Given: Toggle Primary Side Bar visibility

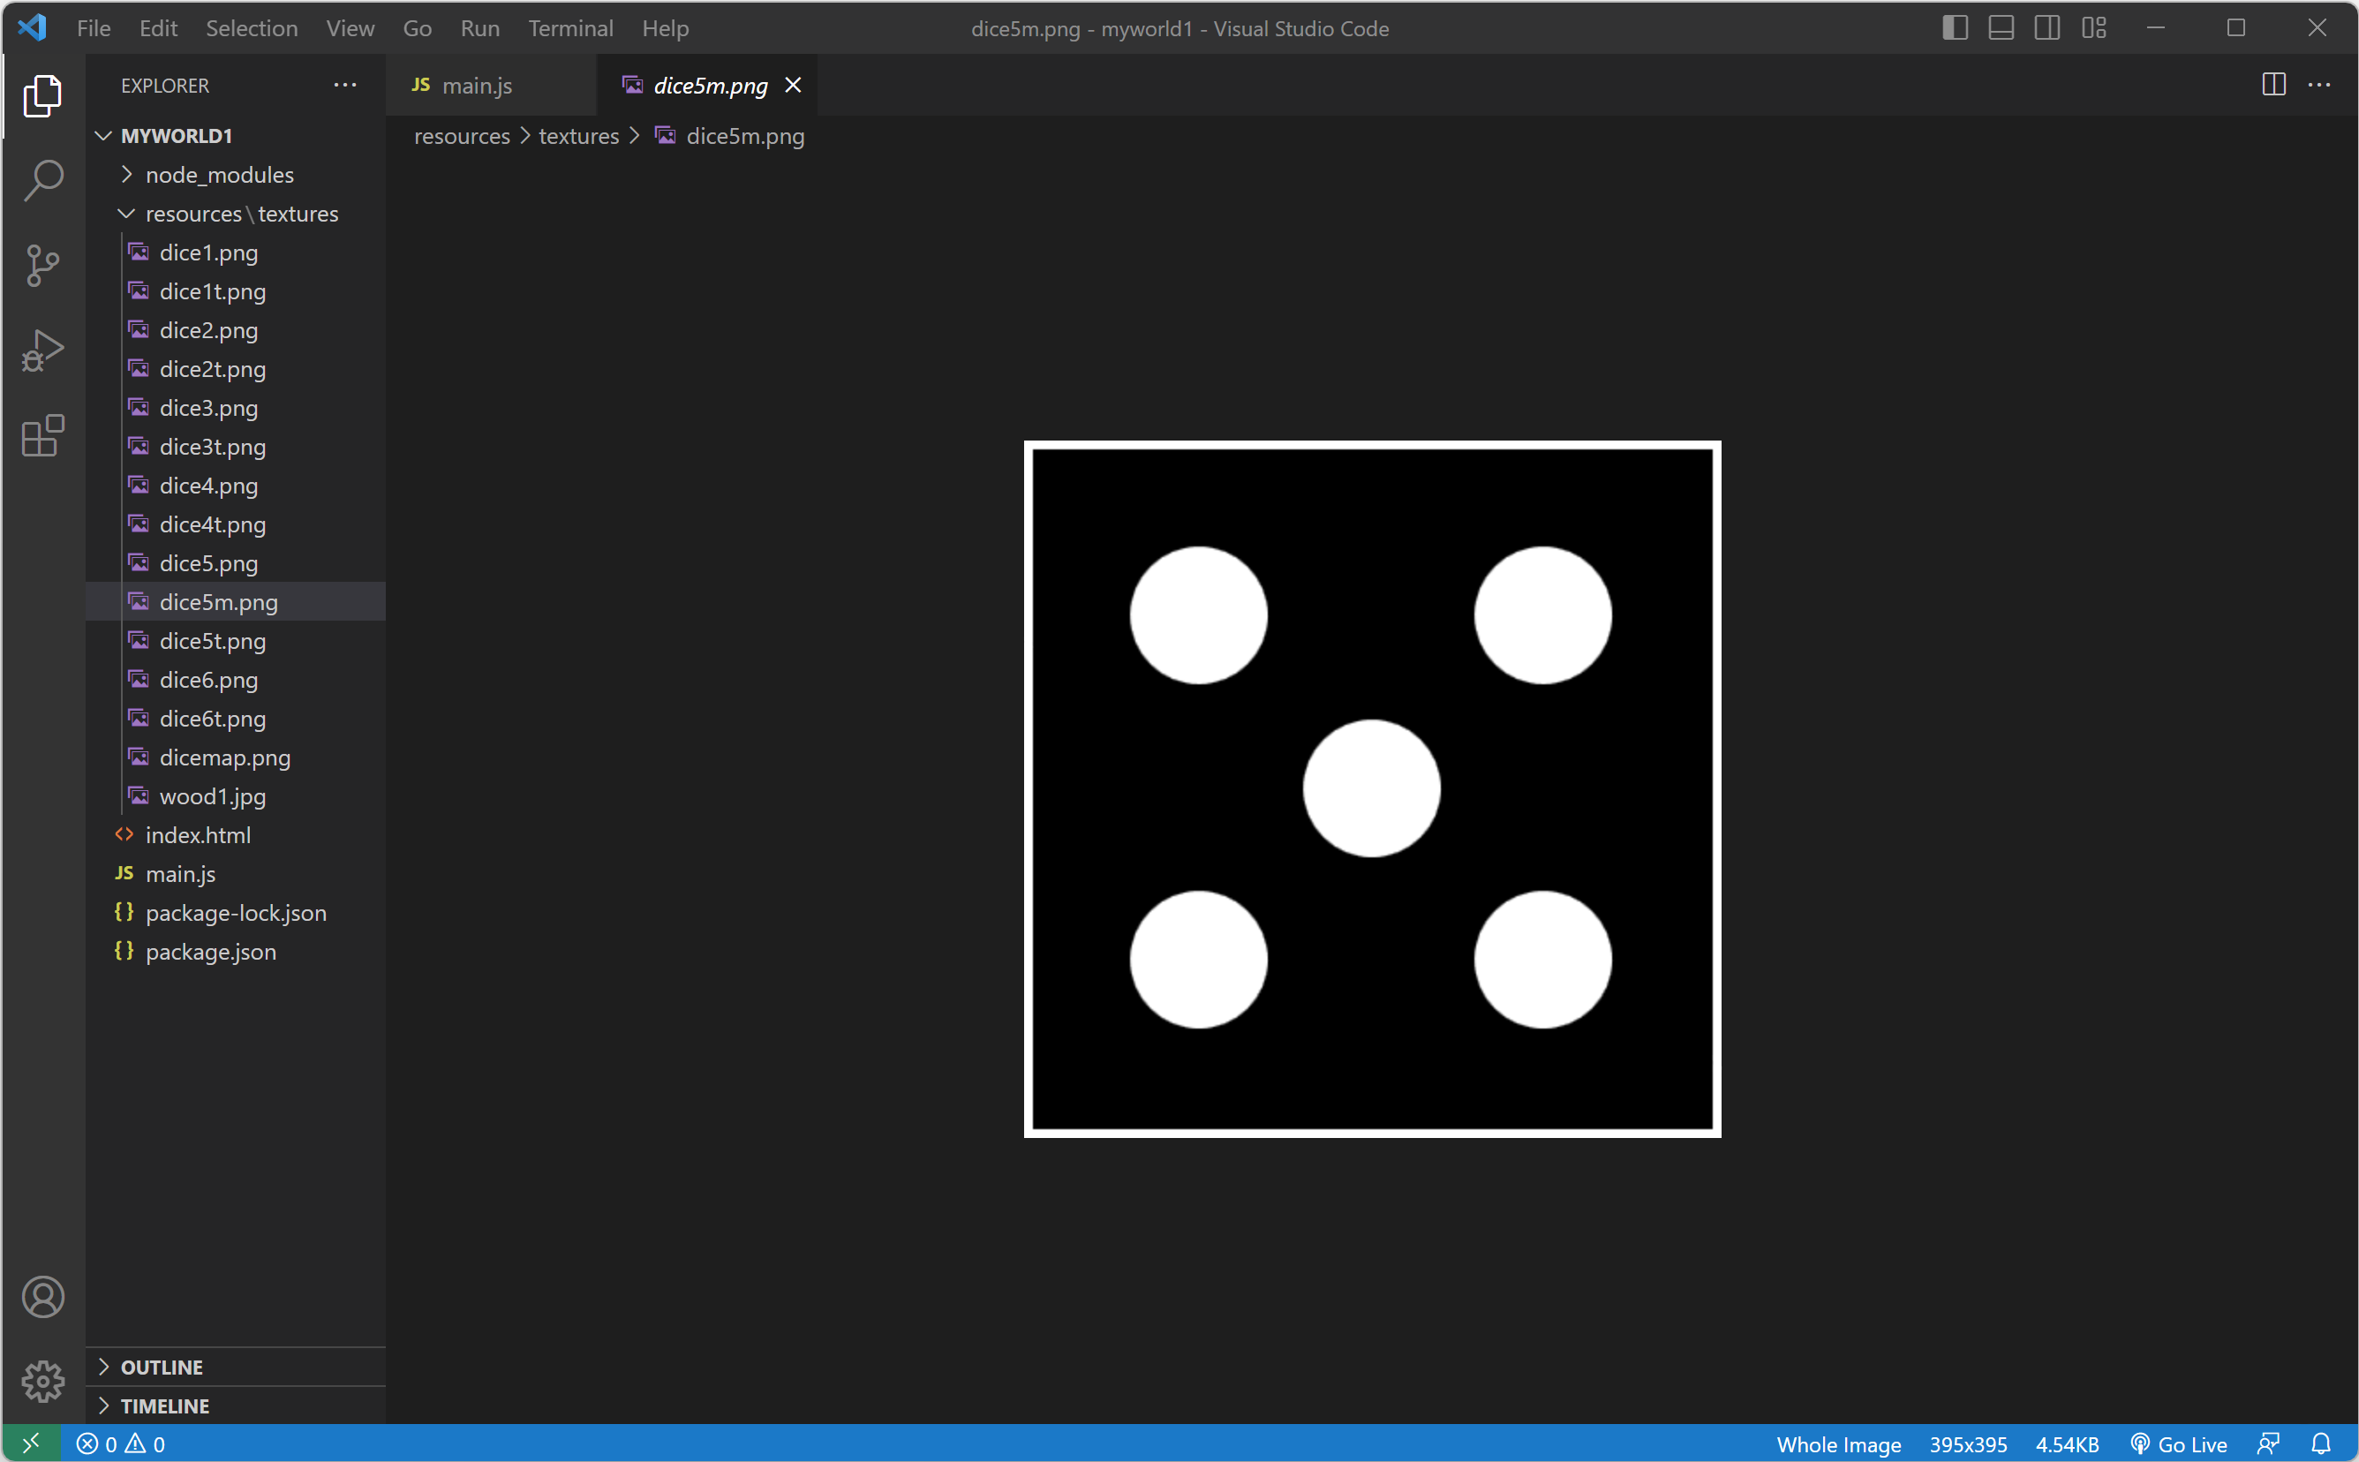Looking at the screenshot, I should click(1955, 28).
